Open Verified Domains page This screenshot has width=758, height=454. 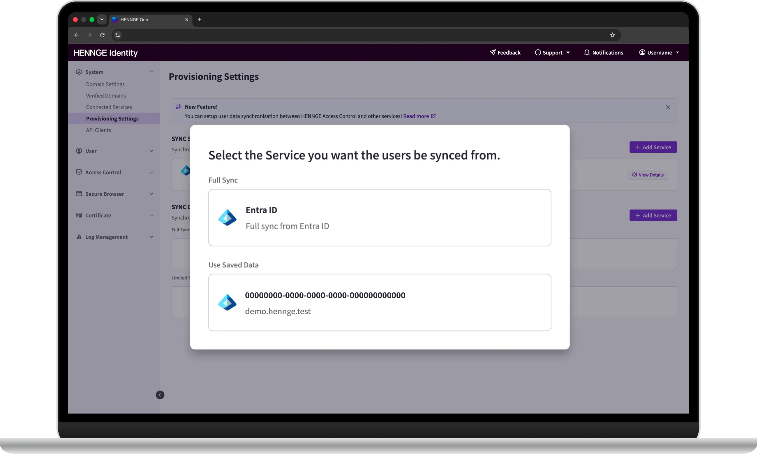coord(106,96)
